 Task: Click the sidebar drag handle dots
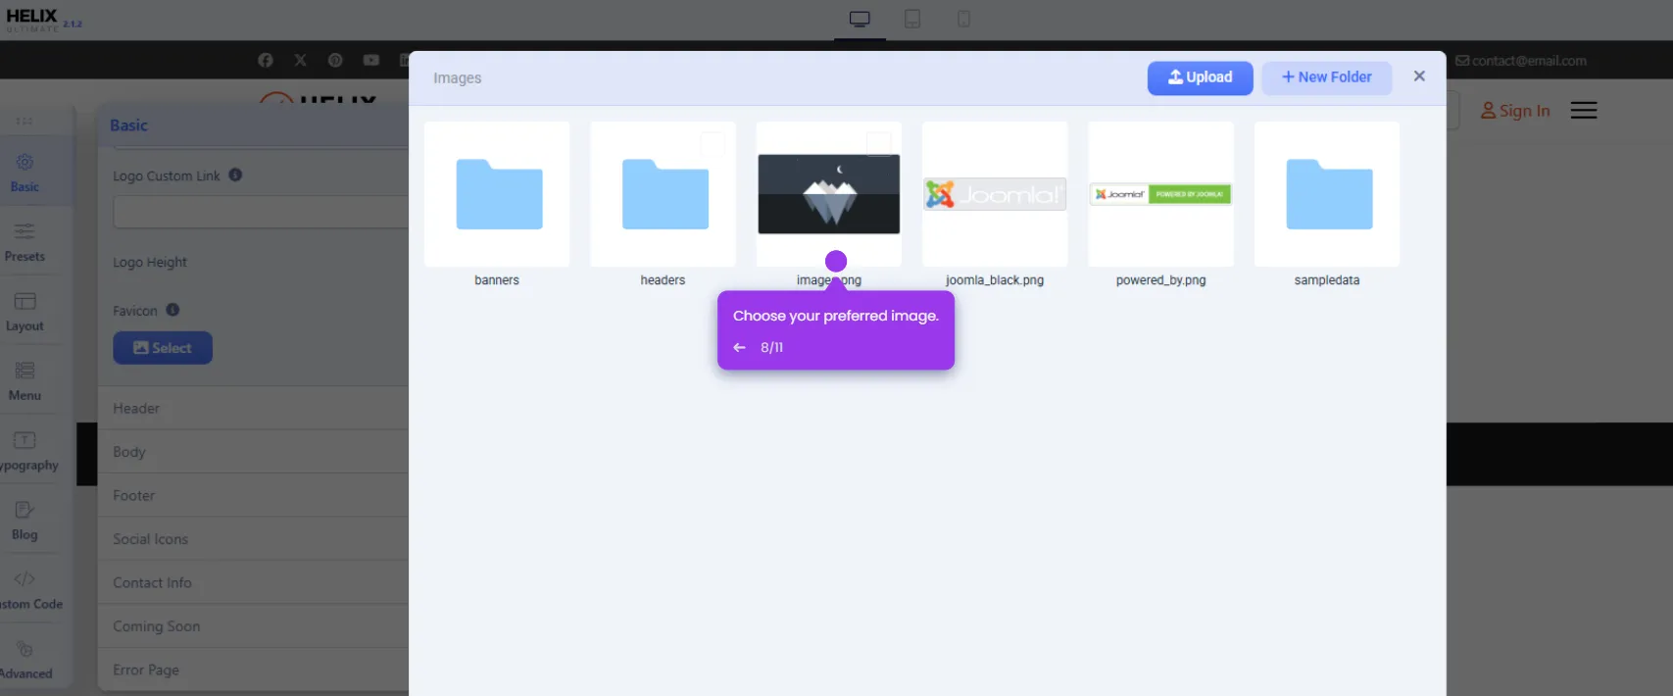point(25,121)
